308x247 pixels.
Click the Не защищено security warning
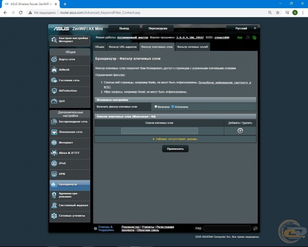click(42, 12)
